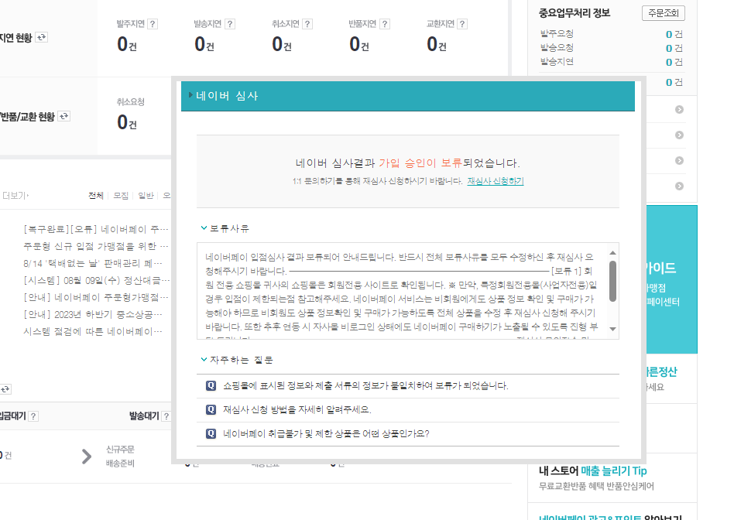Click Q icon of 재심사 신청 방법 question
This screenshot has width=734, height=520.
point(211,409)
